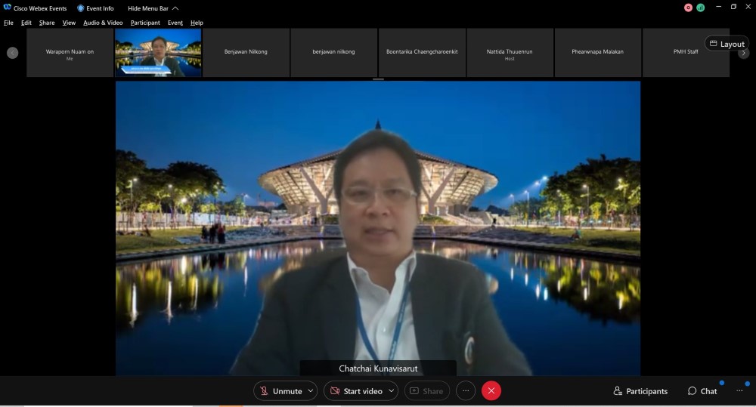Open video options arrow beside Start video
The height and width of the screenshot is (407, 756).
coord(391,391)
